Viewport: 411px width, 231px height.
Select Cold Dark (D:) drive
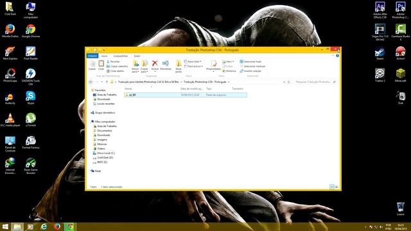click(103, 158)
